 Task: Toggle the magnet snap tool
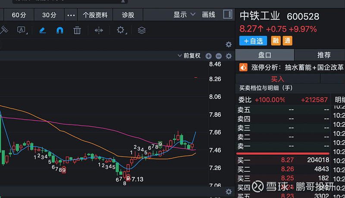pos(60,30)
